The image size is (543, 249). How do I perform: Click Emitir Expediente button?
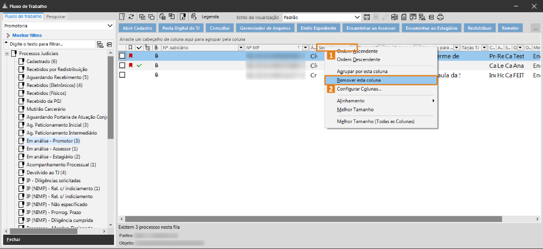click(319, 28)
